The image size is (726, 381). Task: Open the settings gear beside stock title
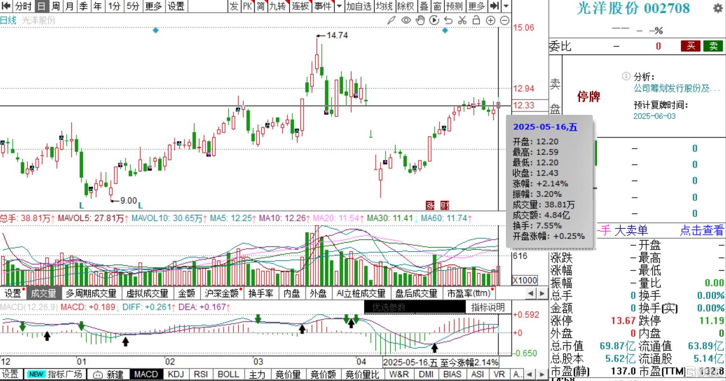(718, 9)
